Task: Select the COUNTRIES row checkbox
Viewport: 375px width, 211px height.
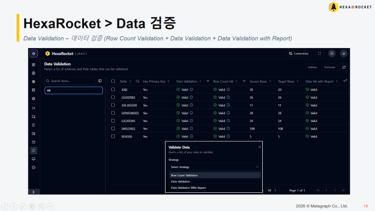Action: pos(113,97)
